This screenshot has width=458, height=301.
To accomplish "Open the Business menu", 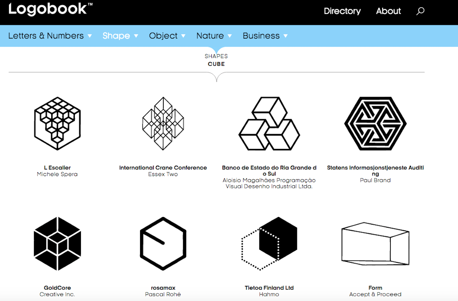I will (x=261, y=36).
